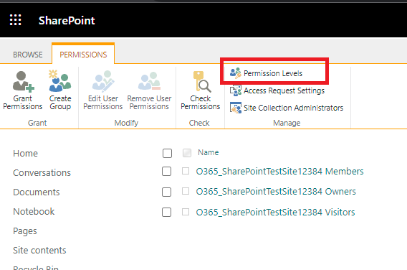Open Documents in the left navigation
The image size is (407, 270).
37,192
